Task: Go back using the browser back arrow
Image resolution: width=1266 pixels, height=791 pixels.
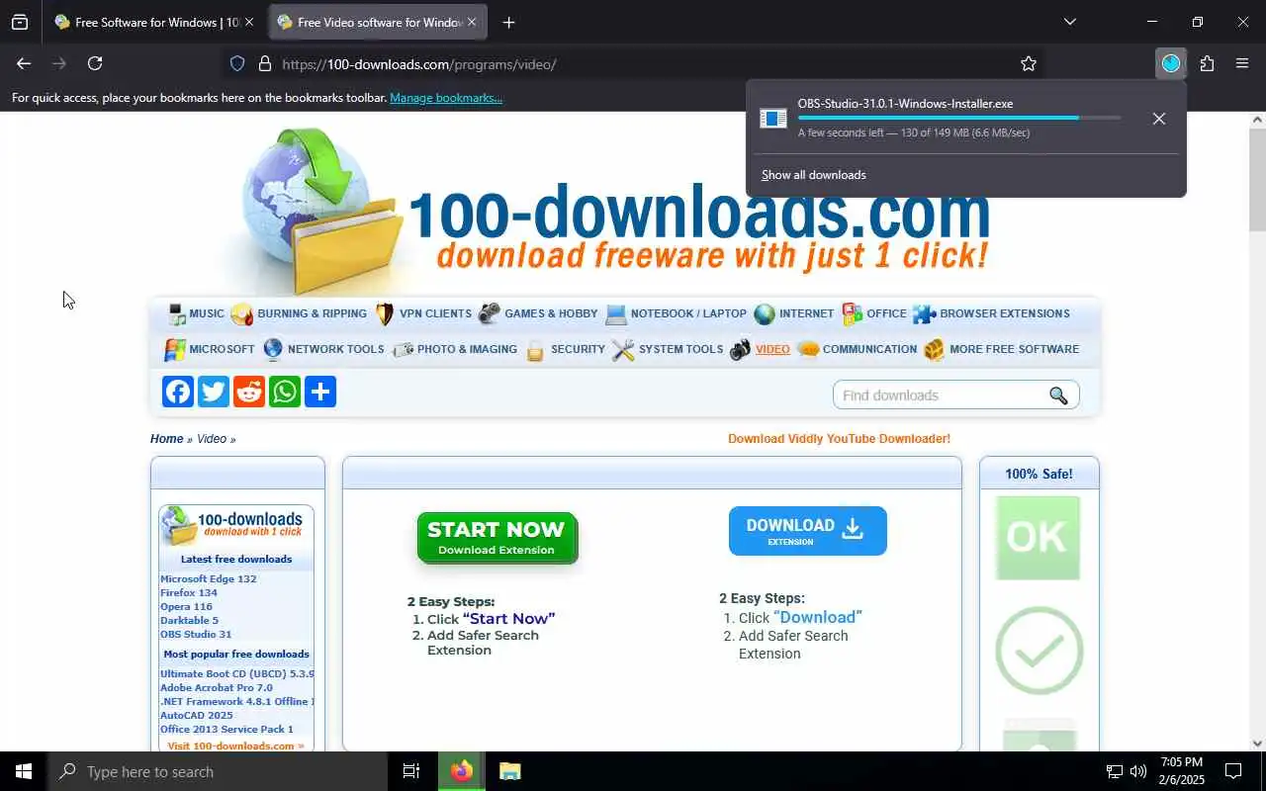Action: pyautogui.click(x=24, y=63)
